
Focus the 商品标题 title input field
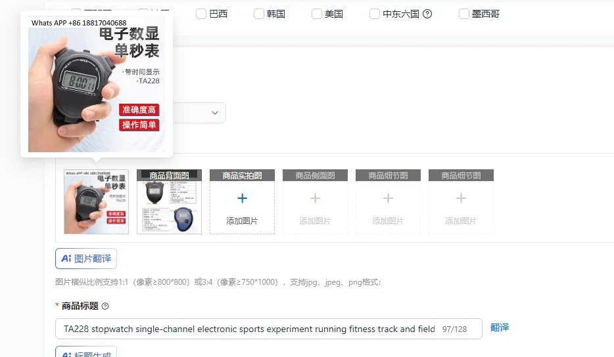pyautogui.click(x=269, y=329)
